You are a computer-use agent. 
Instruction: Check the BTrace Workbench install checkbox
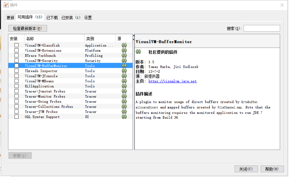click(17, 55)
